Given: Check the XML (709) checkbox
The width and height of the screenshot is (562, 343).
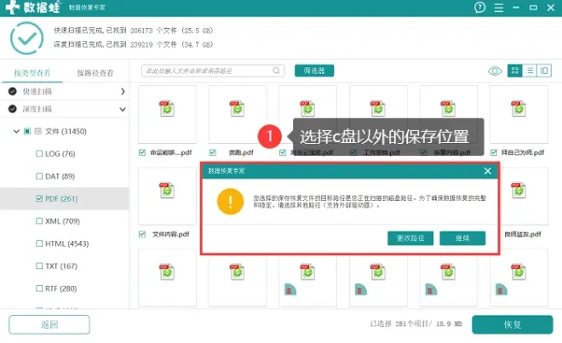Looking at the screenshot, I should 39,220.
